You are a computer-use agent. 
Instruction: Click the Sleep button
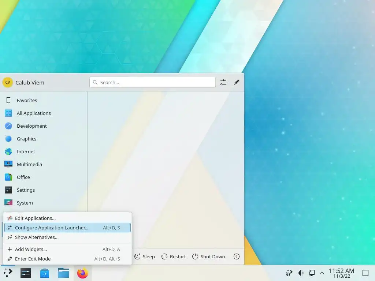(144, 256)
